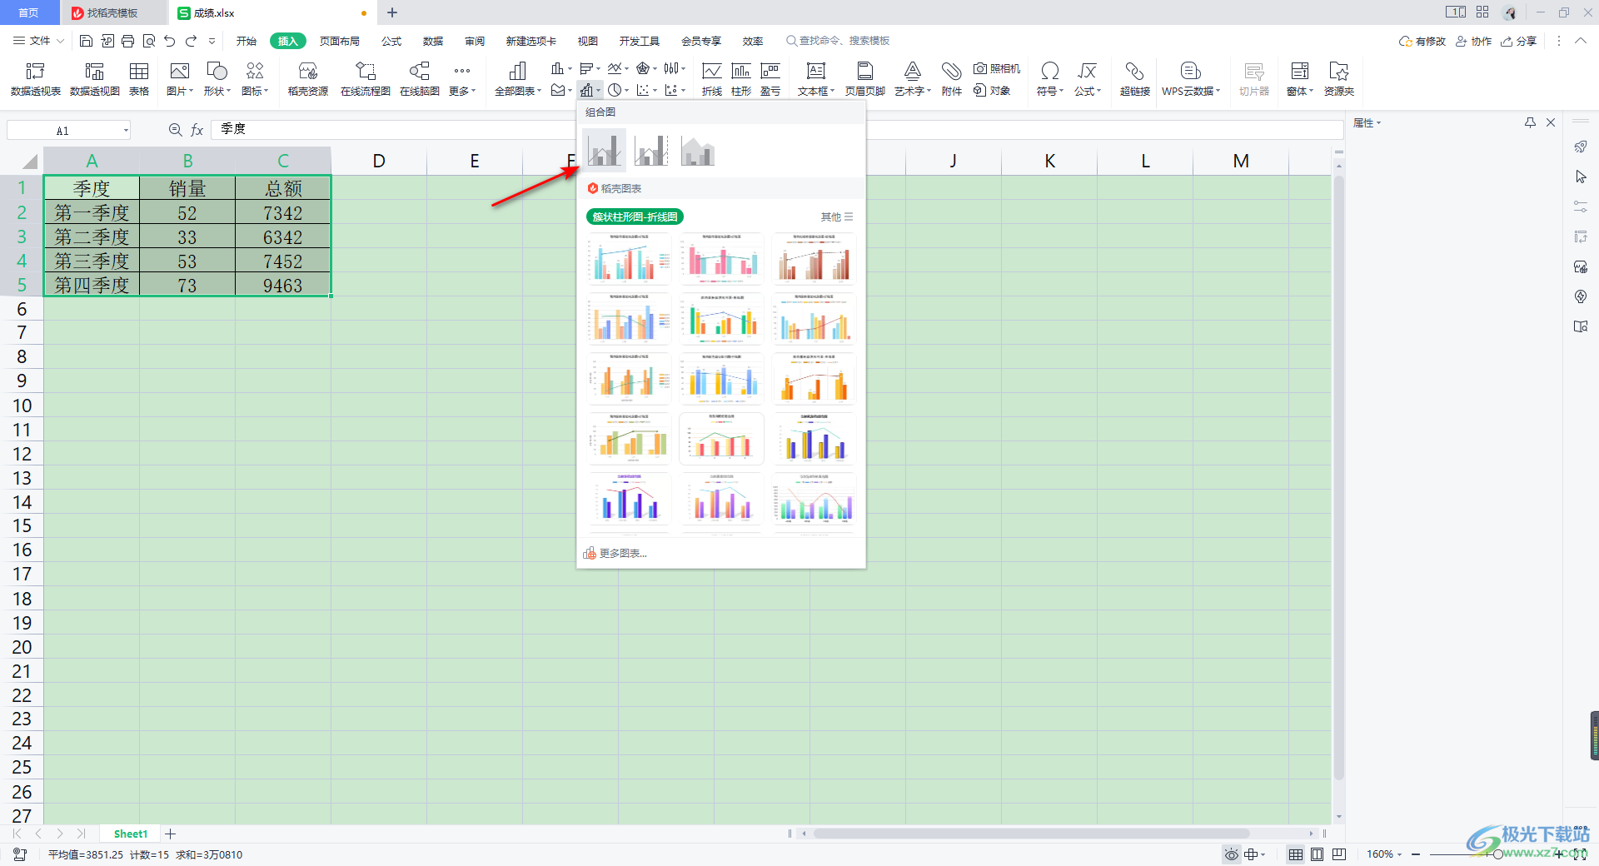
Task: Switch to the 页面布局 ribbon tab
Action: (x=340, y=41)
